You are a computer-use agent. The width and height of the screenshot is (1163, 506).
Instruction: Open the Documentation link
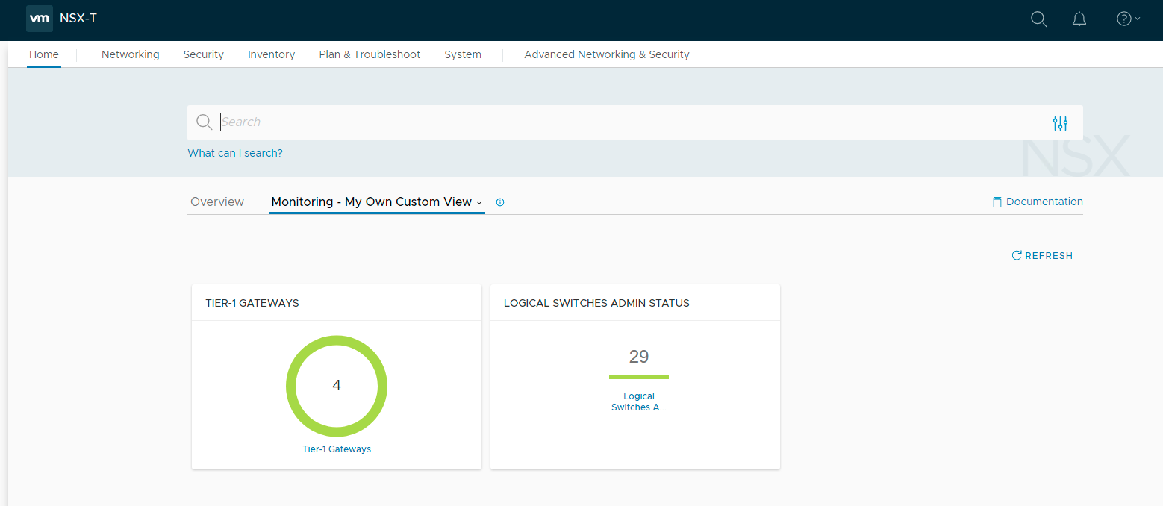(x=1044, y=202)
